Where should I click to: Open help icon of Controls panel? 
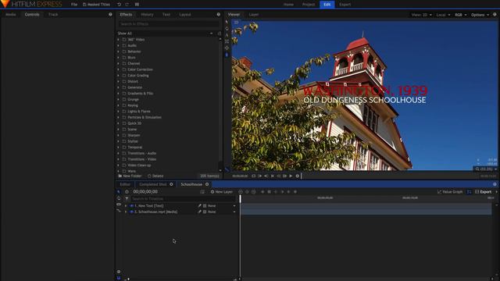[110, 14]
